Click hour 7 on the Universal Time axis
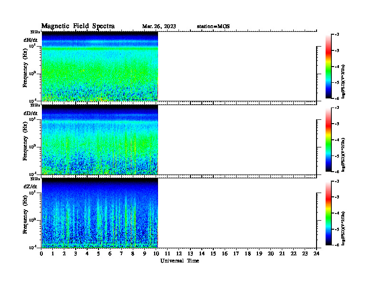Image resolution: width=377 pixels, height=291 pixels. (x=122, y=254)
